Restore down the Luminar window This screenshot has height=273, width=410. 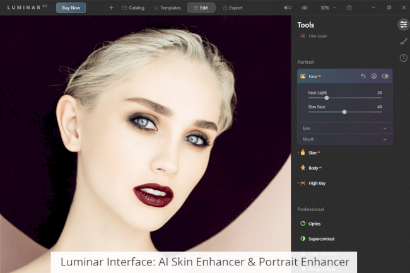click(389, 8)
